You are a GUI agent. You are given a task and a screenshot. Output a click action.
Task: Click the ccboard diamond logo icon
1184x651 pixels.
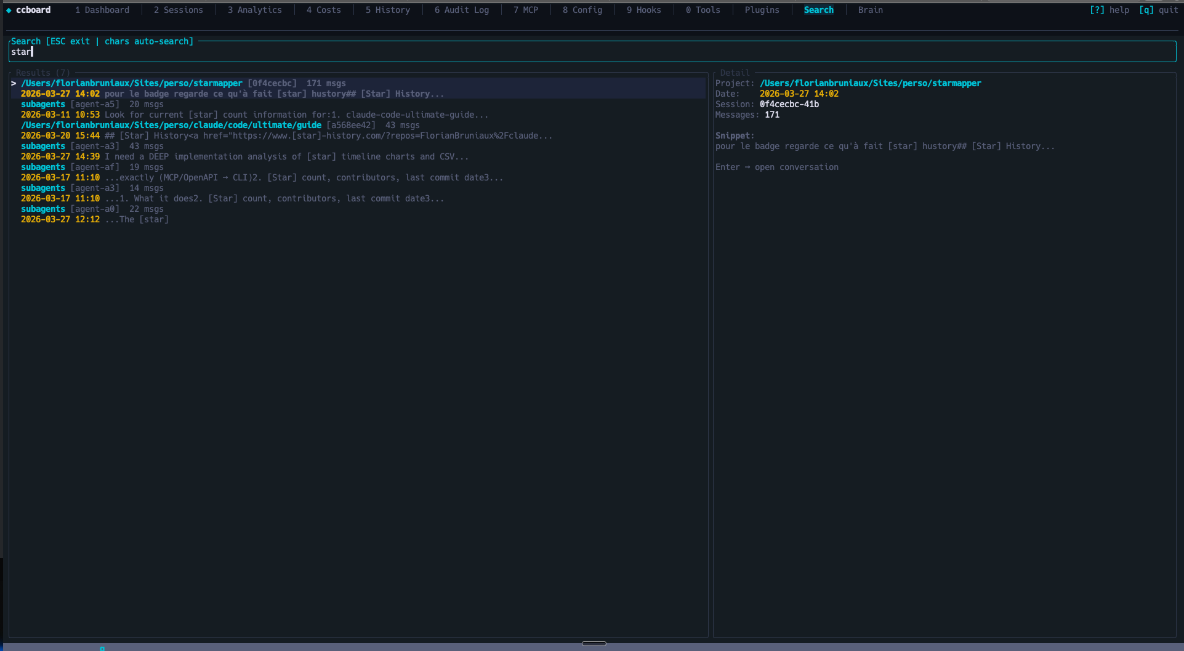tap(9, 10)
